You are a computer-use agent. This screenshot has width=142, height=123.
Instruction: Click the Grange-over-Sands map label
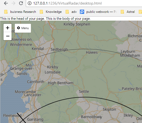pyautogui.click(x=22, y=71)
